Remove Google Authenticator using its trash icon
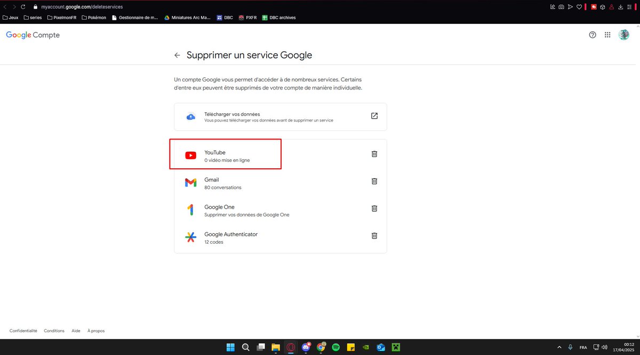The height and width of the screenshot is (355, 640). (374, 235)
